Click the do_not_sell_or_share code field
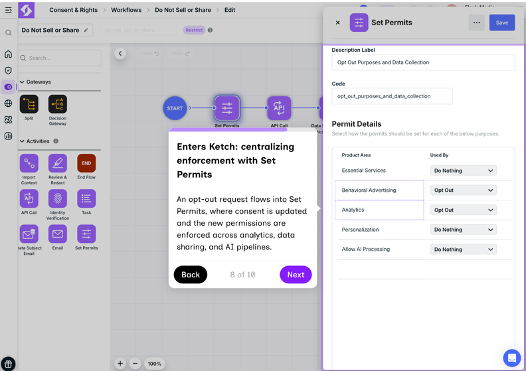Image resolution: width=526 pixels, height=371 pixels. coord(137,30)
